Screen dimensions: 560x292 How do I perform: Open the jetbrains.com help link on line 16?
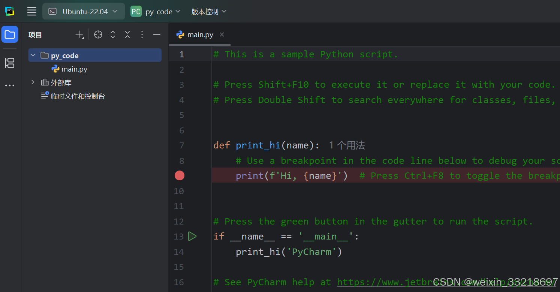(446, 282)
